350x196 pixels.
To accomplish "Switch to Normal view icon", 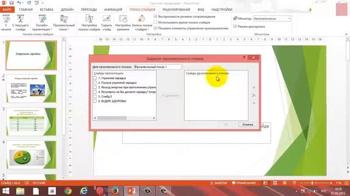I will click(x=265, y=183).
